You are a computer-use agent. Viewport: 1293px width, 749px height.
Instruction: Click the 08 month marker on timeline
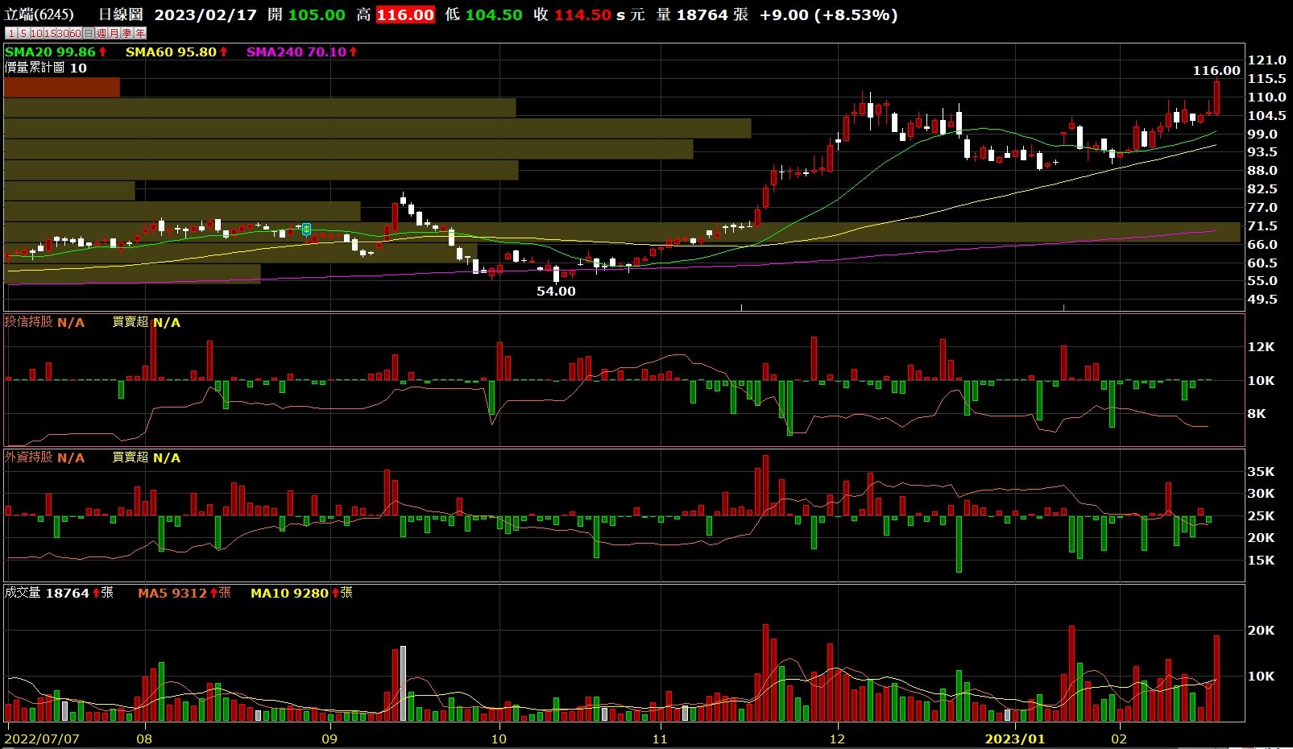[144, 739]
